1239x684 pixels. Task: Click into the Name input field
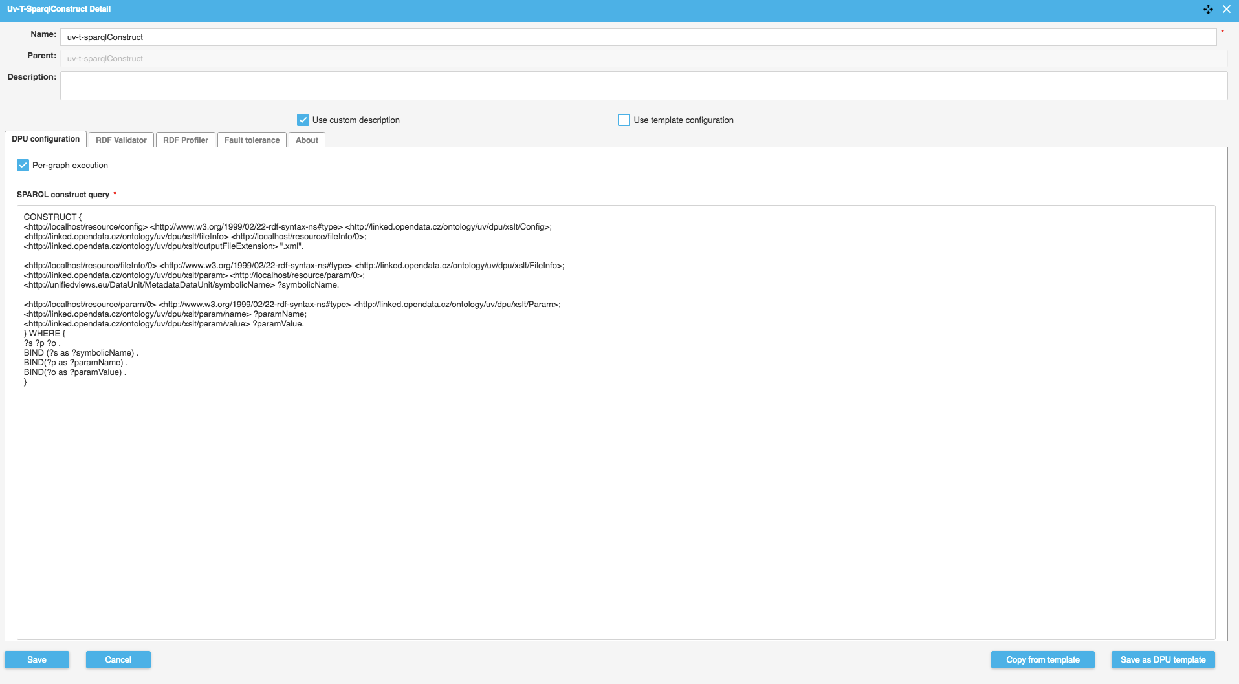tap(637, 37)
